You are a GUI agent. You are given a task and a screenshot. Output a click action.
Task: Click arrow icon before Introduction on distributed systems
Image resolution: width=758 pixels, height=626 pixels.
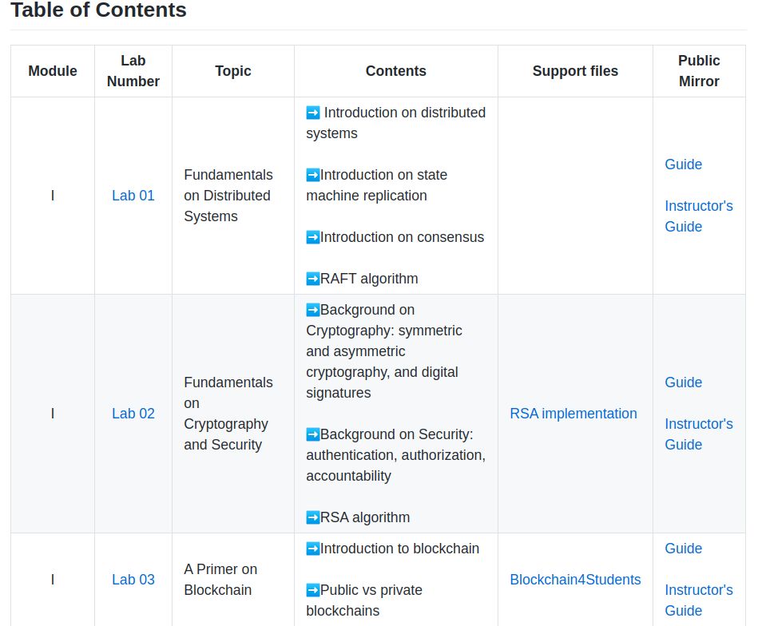click(x=313, y=113)
